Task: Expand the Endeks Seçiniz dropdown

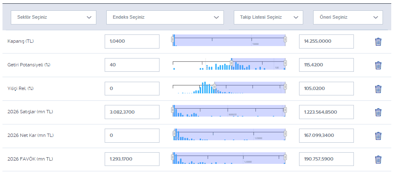Action: 165,17
